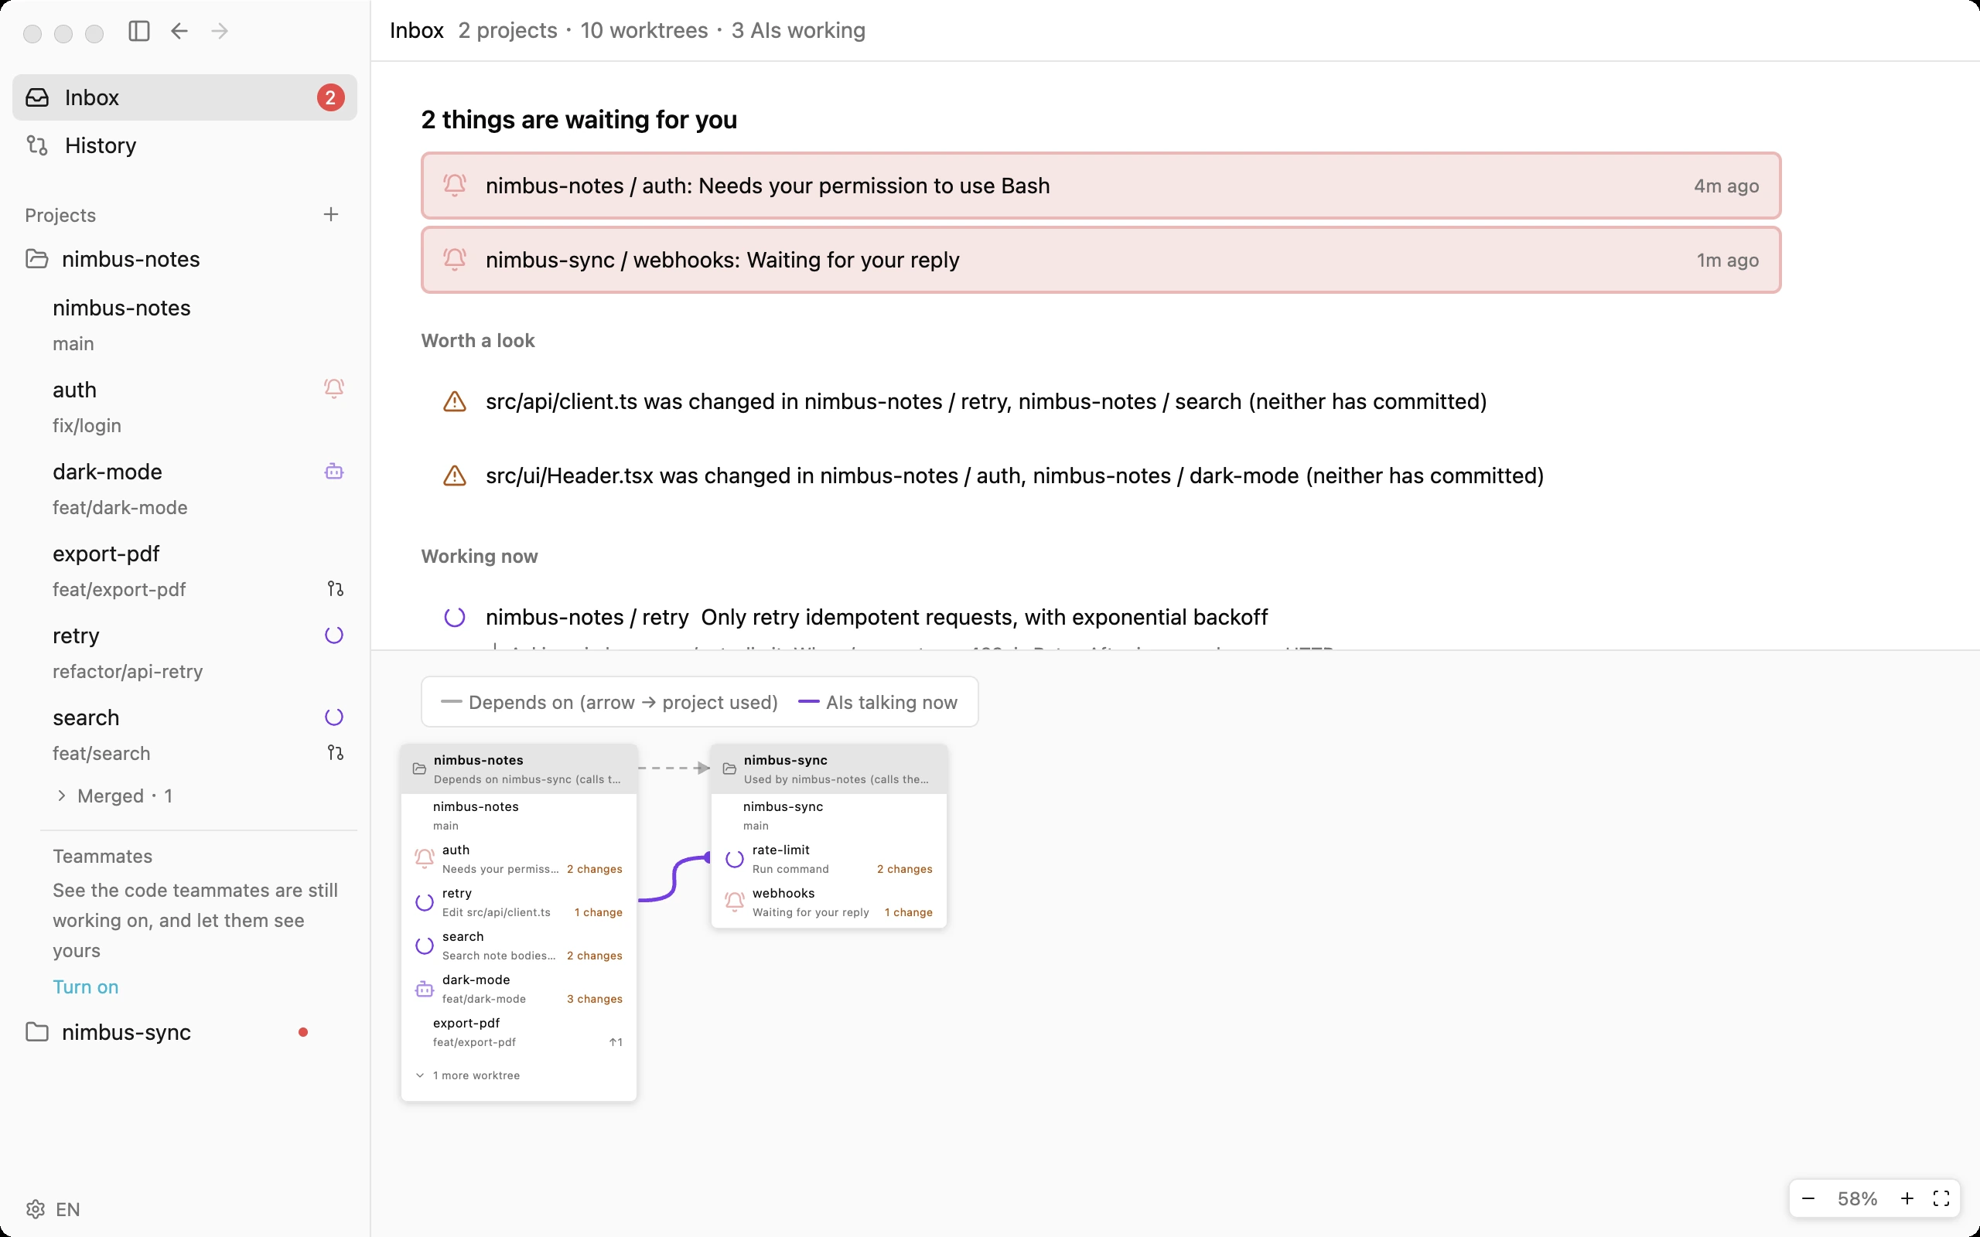This screenshot has height=1237, width=1980.
Task: Turn on Teammates sharing
Action: click(x=86, y=987)
